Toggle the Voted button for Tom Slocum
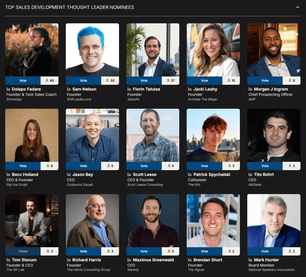Image resolution: width=306 pixels, height=277 pixels. pos(23,251)
